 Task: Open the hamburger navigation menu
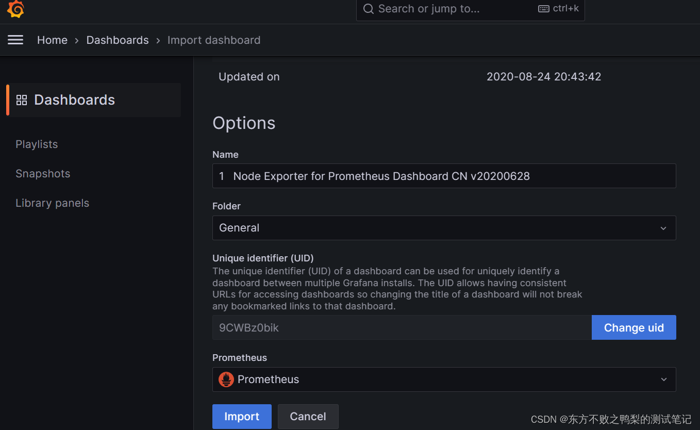click(x=15, y=40)
